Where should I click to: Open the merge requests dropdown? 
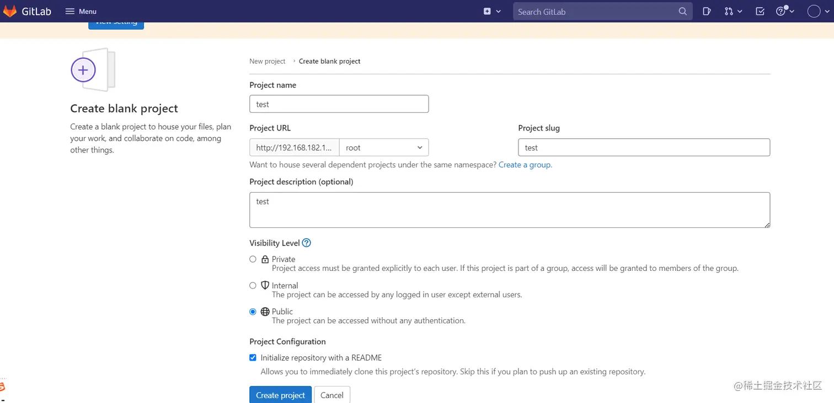pyautogui.click(x=733, y=11)
